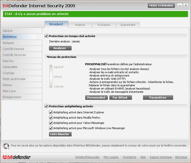Open the Quarantaine tab
The height and width of the screenshot is (163, 191).
point(128,25)
